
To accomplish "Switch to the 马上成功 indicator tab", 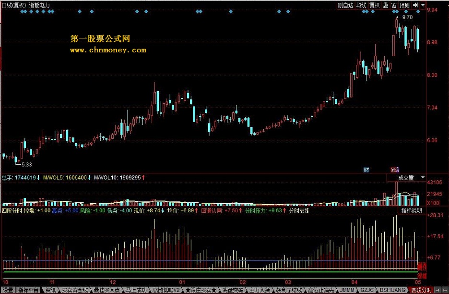I will (136, 290).
